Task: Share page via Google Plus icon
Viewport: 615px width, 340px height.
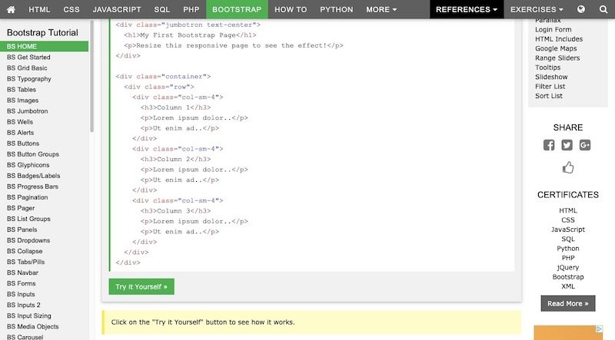Action: pos(585,145)
